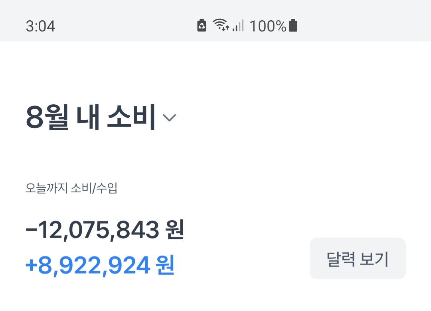Image resolution: width=431 pixels, height=311 pixels.
Task: Tap the minus sign of spending amount
Action: pyautogui.click(x=31, y=230)
